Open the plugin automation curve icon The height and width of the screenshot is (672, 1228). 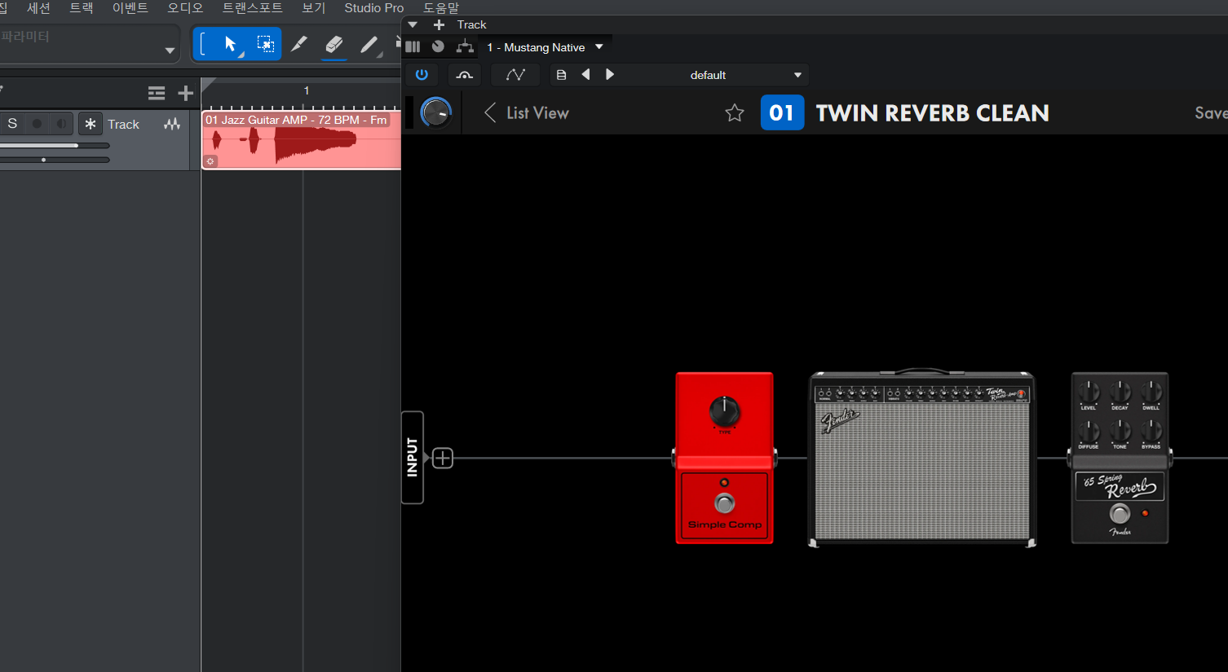[x=515, y=75]
